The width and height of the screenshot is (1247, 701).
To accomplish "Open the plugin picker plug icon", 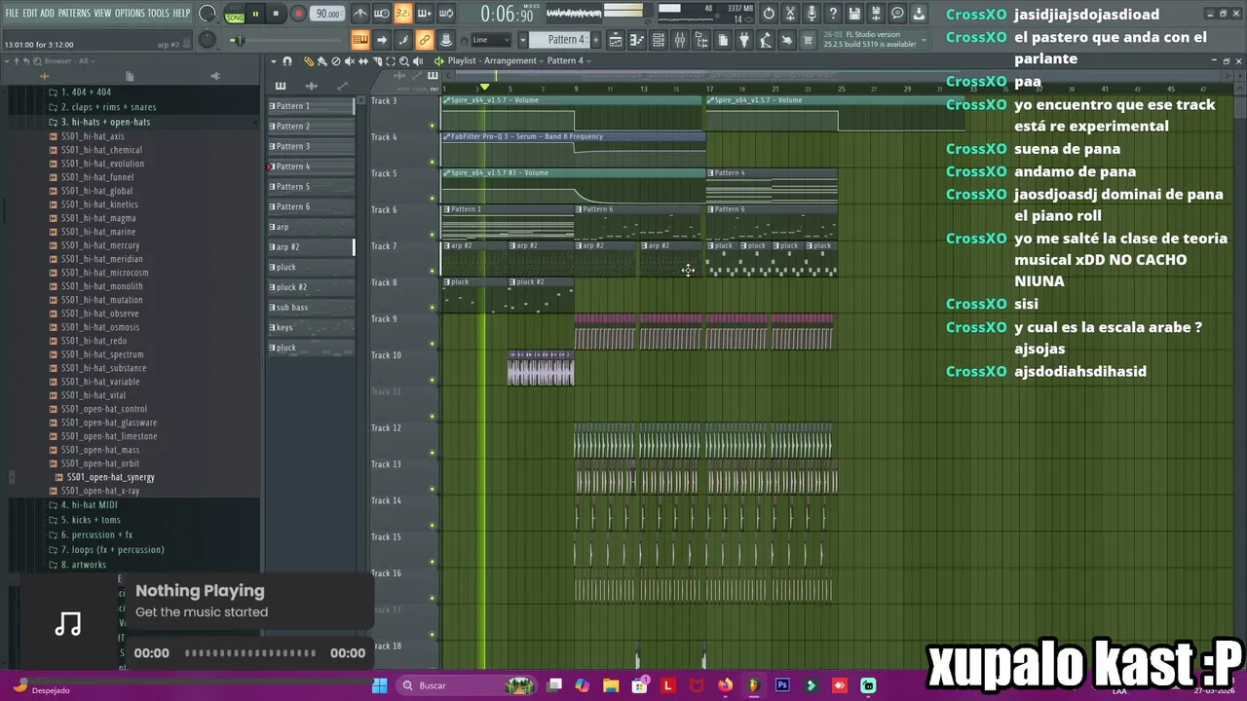I will pyautogui.click(x=744, y=40).
